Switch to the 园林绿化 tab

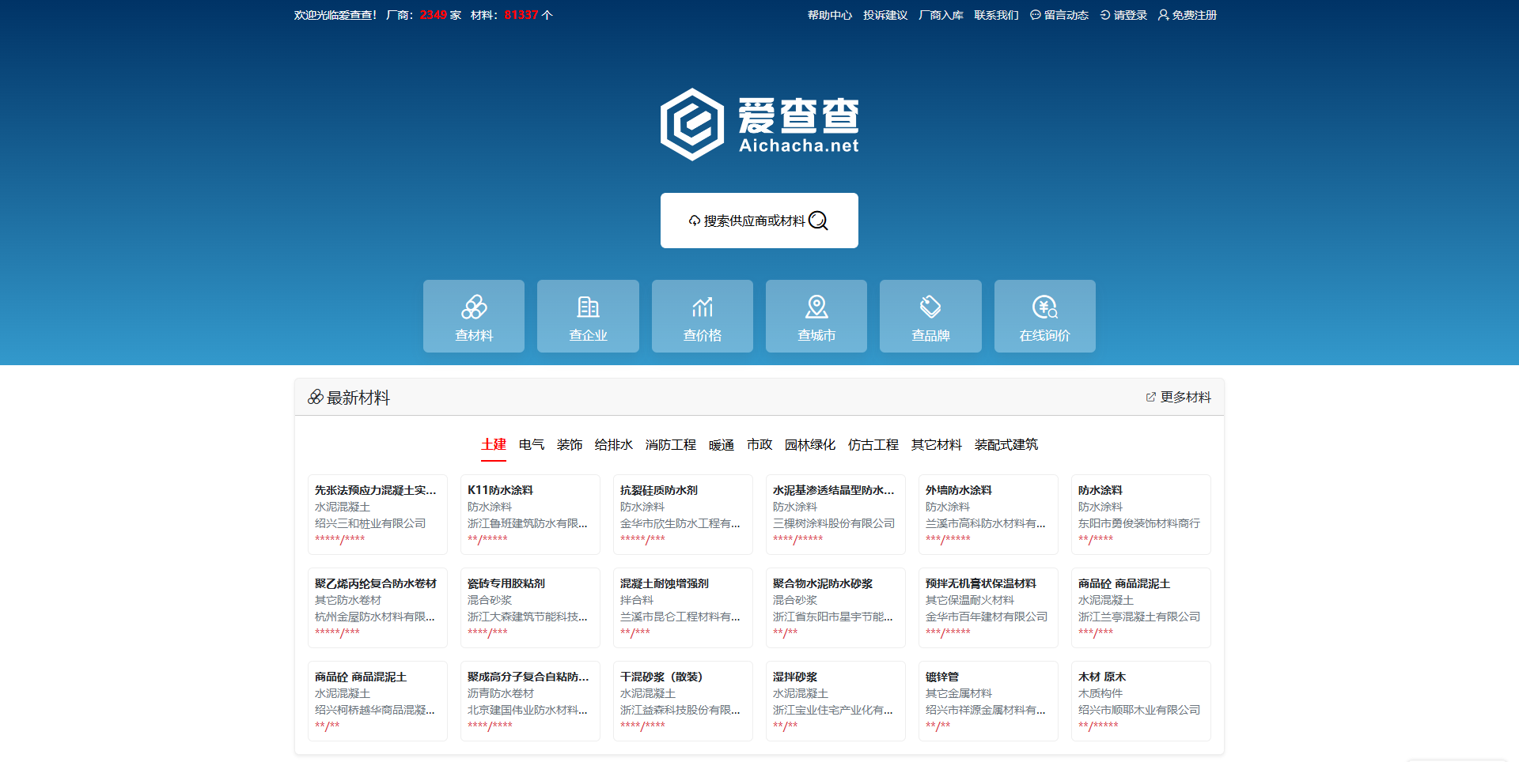click(x=810, y=445)
